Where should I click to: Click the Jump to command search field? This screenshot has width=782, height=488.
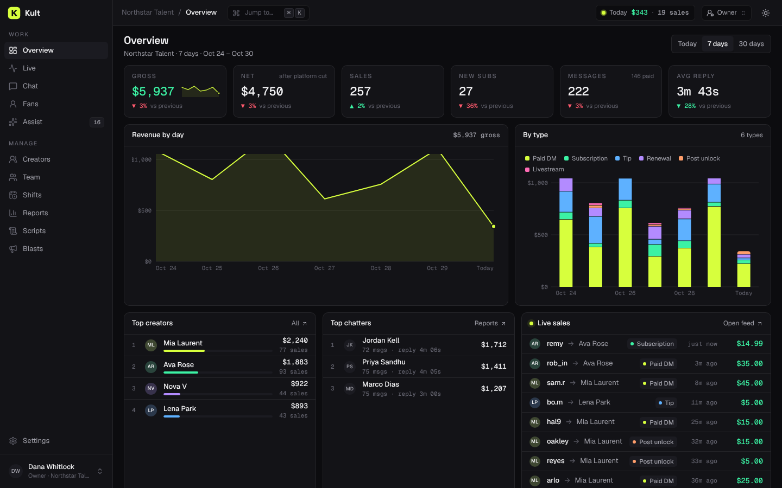click(x=268, y=13)
